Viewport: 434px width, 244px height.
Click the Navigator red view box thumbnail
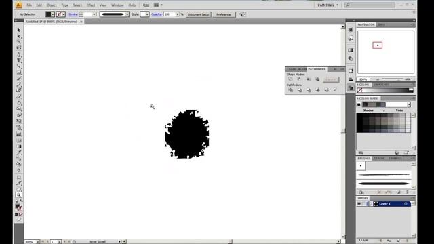click(x=378, y=45)
